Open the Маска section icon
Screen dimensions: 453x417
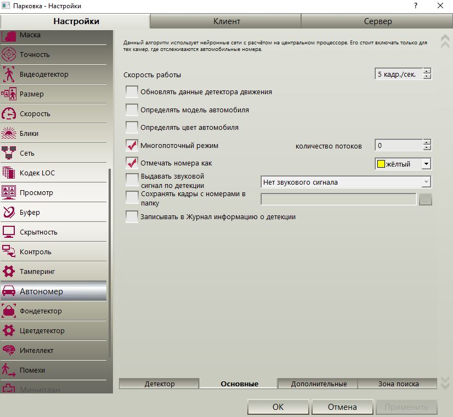[x=9, y=36]
